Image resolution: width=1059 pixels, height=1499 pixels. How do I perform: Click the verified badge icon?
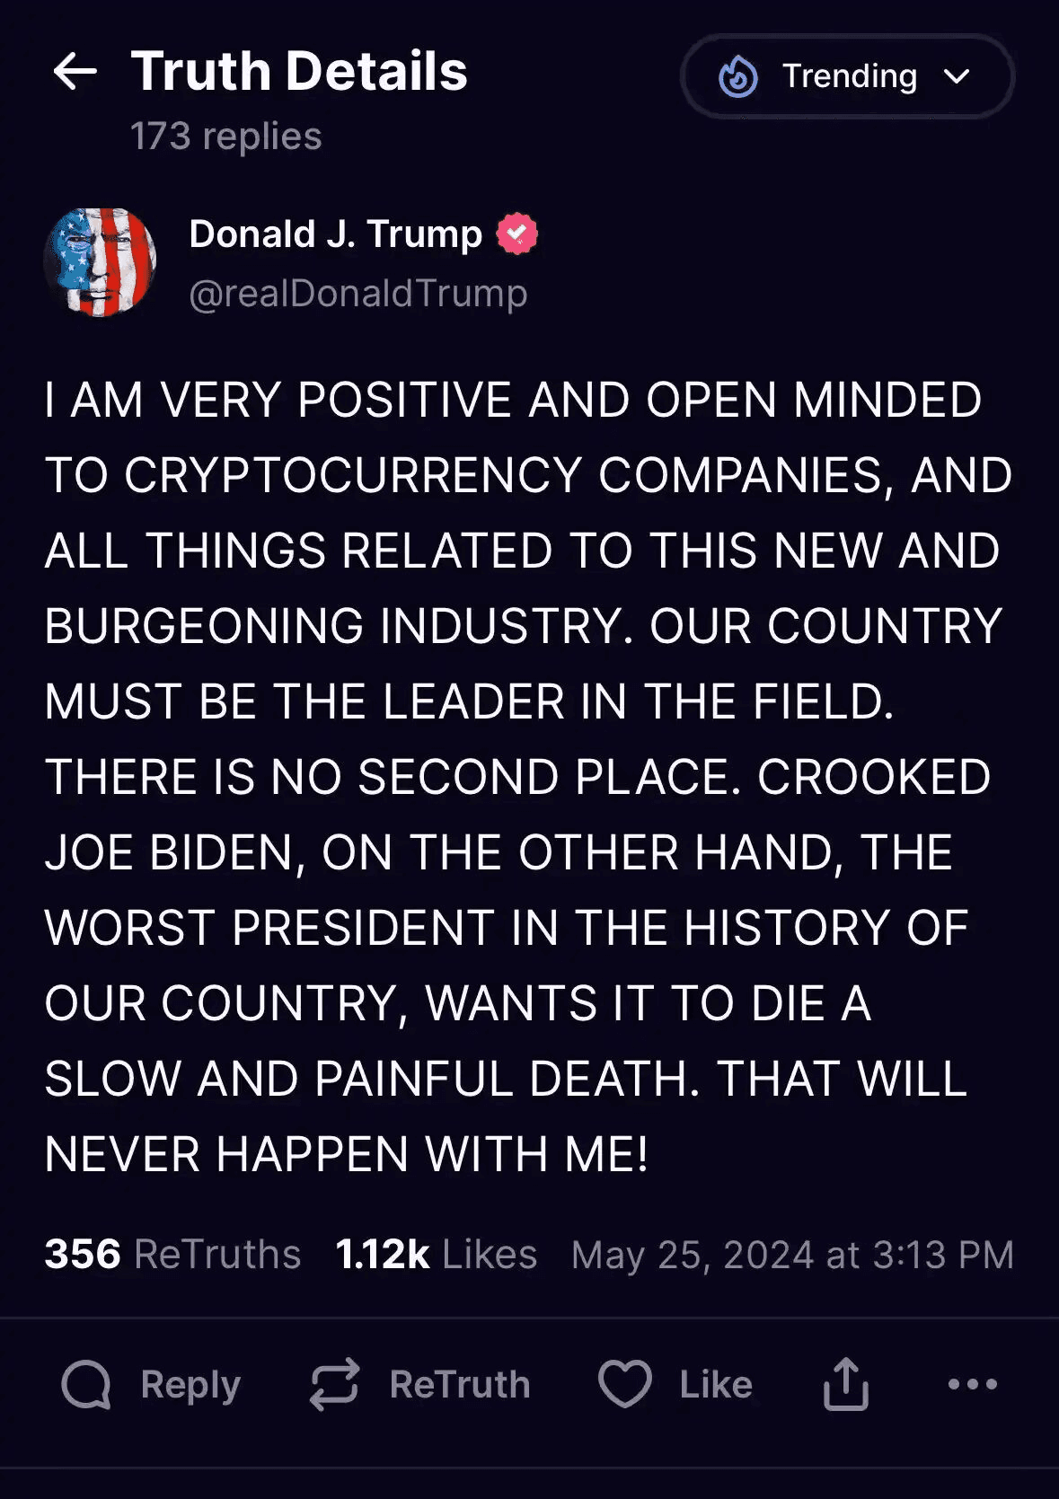click(516, 234)
